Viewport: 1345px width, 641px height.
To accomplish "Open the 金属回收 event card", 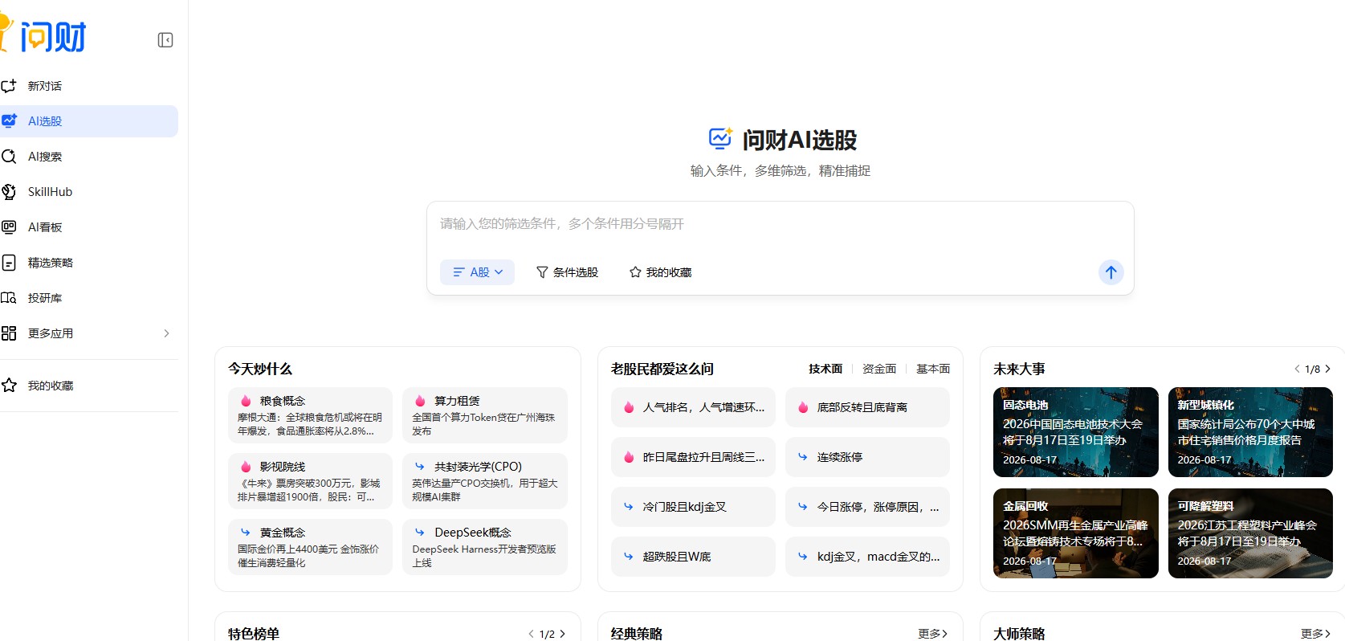I will click(1076, 533).
